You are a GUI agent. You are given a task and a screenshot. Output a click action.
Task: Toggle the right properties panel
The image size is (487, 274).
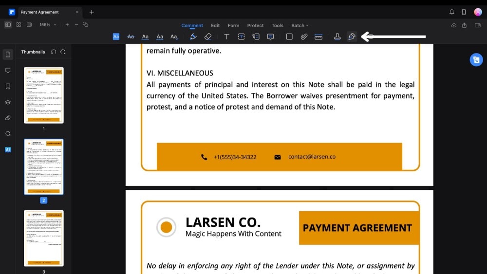point(478,25)
